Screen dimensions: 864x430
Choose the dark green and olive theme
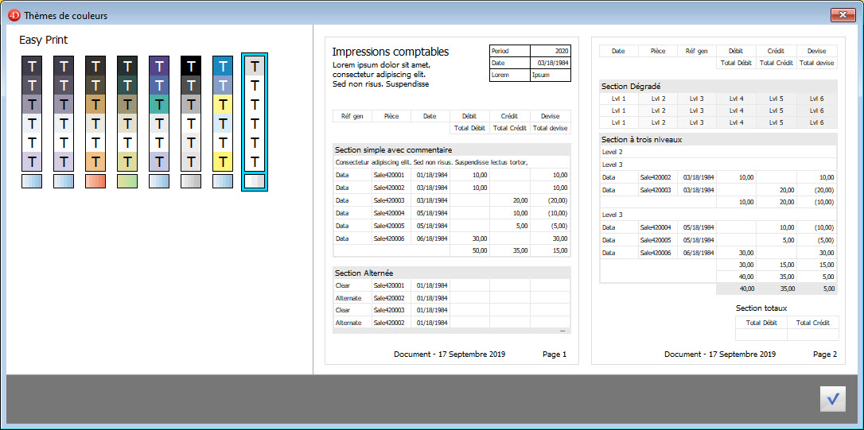click(x=127, y=113)
